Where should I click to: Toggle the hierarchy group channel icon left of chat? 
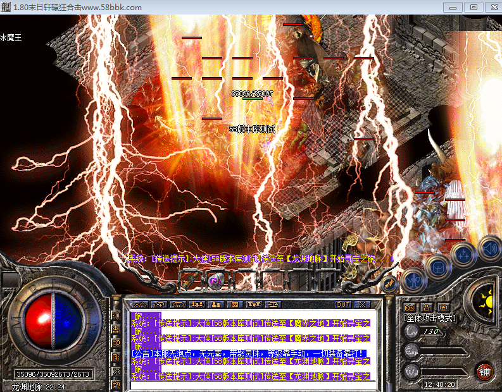coord(116,329)
